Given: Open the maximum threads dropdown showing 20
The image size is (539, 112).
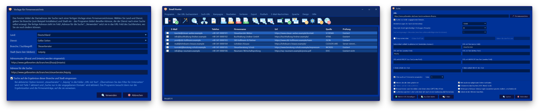Looking at the screenshot, I should tap(474, 28).
